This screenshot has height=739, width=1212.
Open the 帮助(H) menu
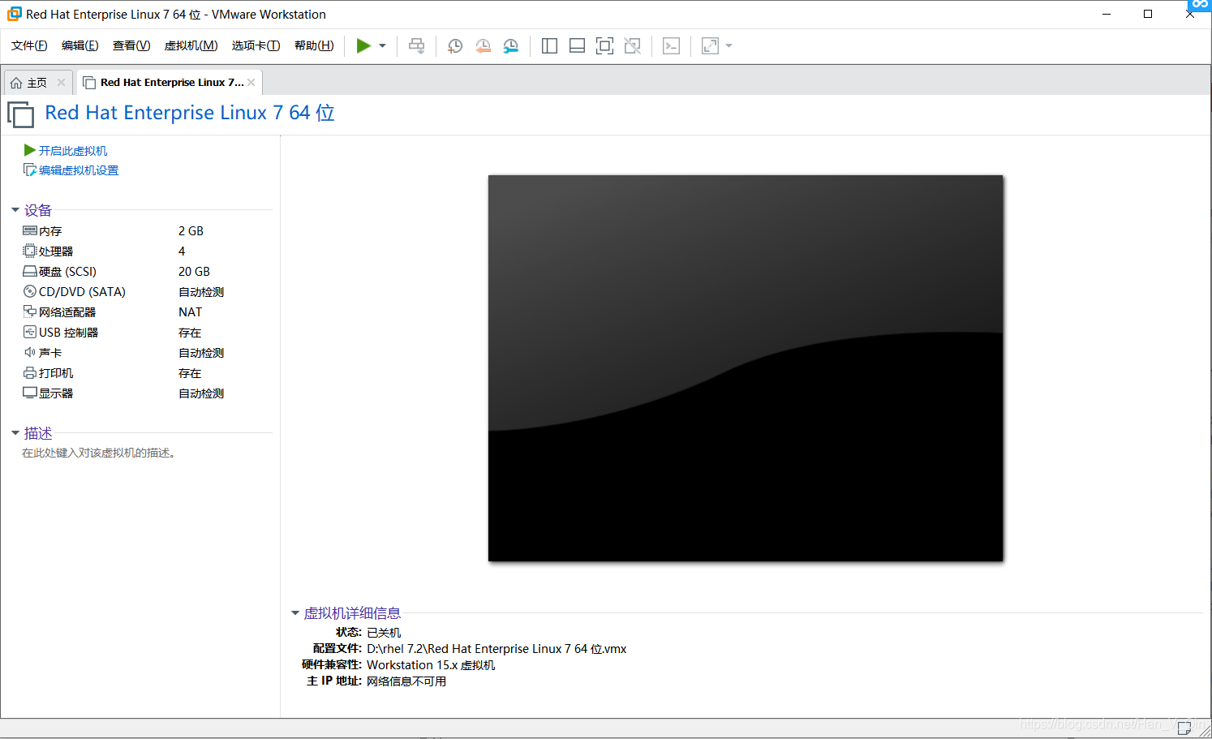(314, 45)
